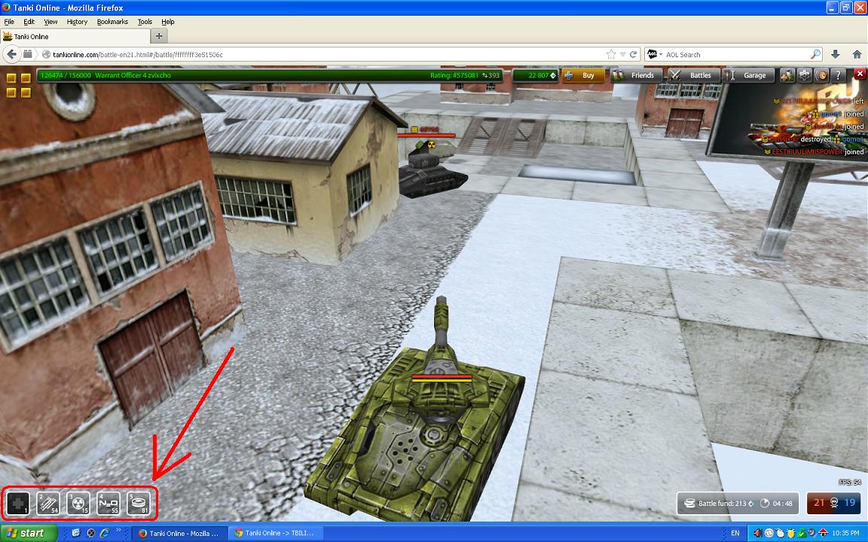This screenshot has height=542, width=868.
Task: Click the Rating #575081 text
Action: 454,75
